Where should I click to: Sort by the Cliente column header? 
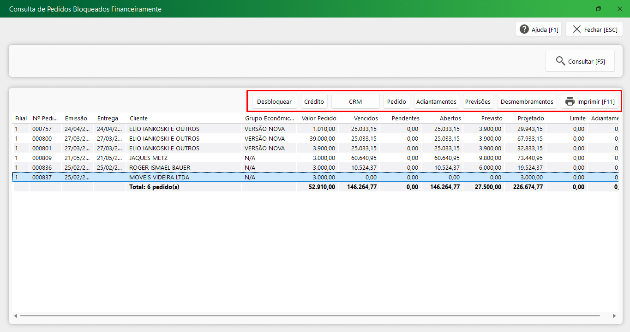pos(138,119)
